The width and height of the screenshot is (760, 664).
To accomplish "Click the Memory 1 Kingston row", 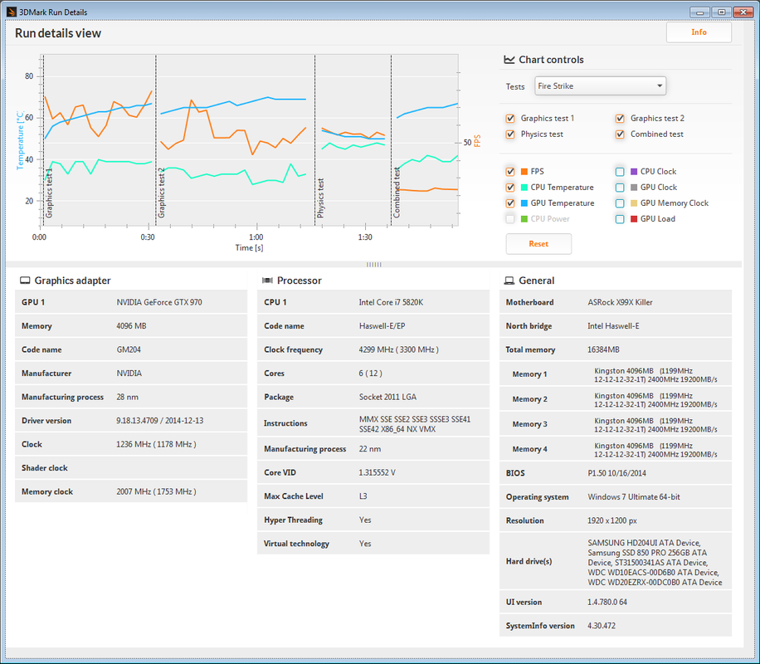I will (x=615, y=374).
